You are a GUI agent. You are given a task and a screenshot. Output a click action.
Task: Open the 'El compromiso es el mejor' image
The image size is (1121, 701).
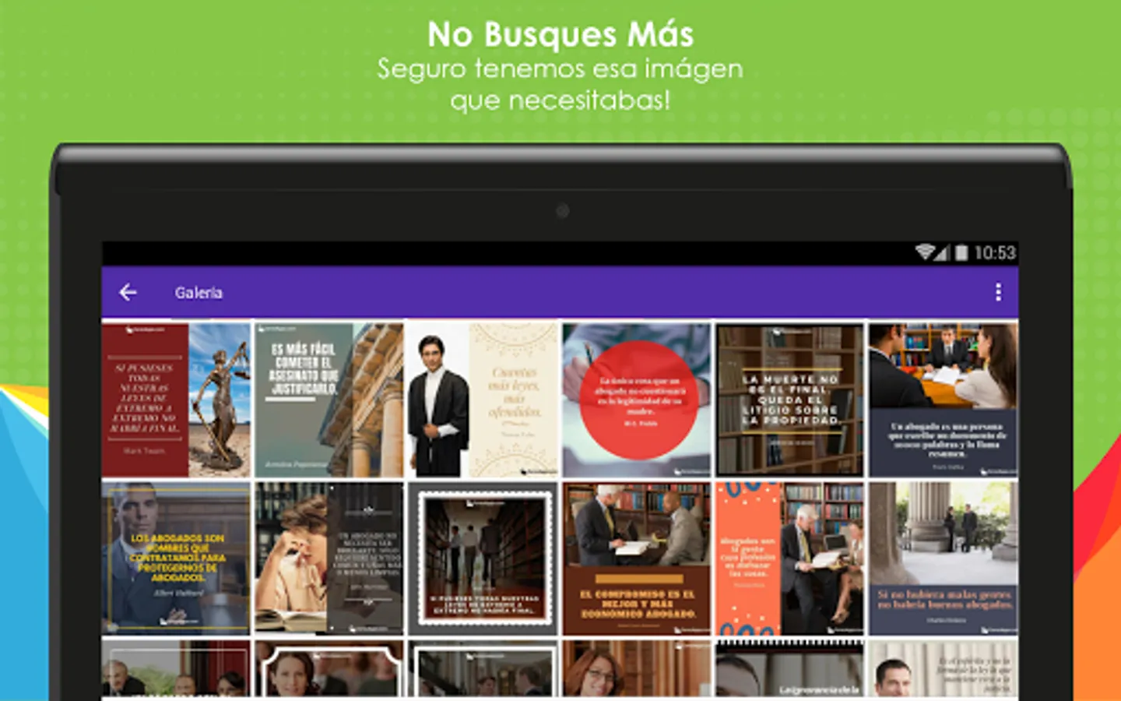(637, 558)
